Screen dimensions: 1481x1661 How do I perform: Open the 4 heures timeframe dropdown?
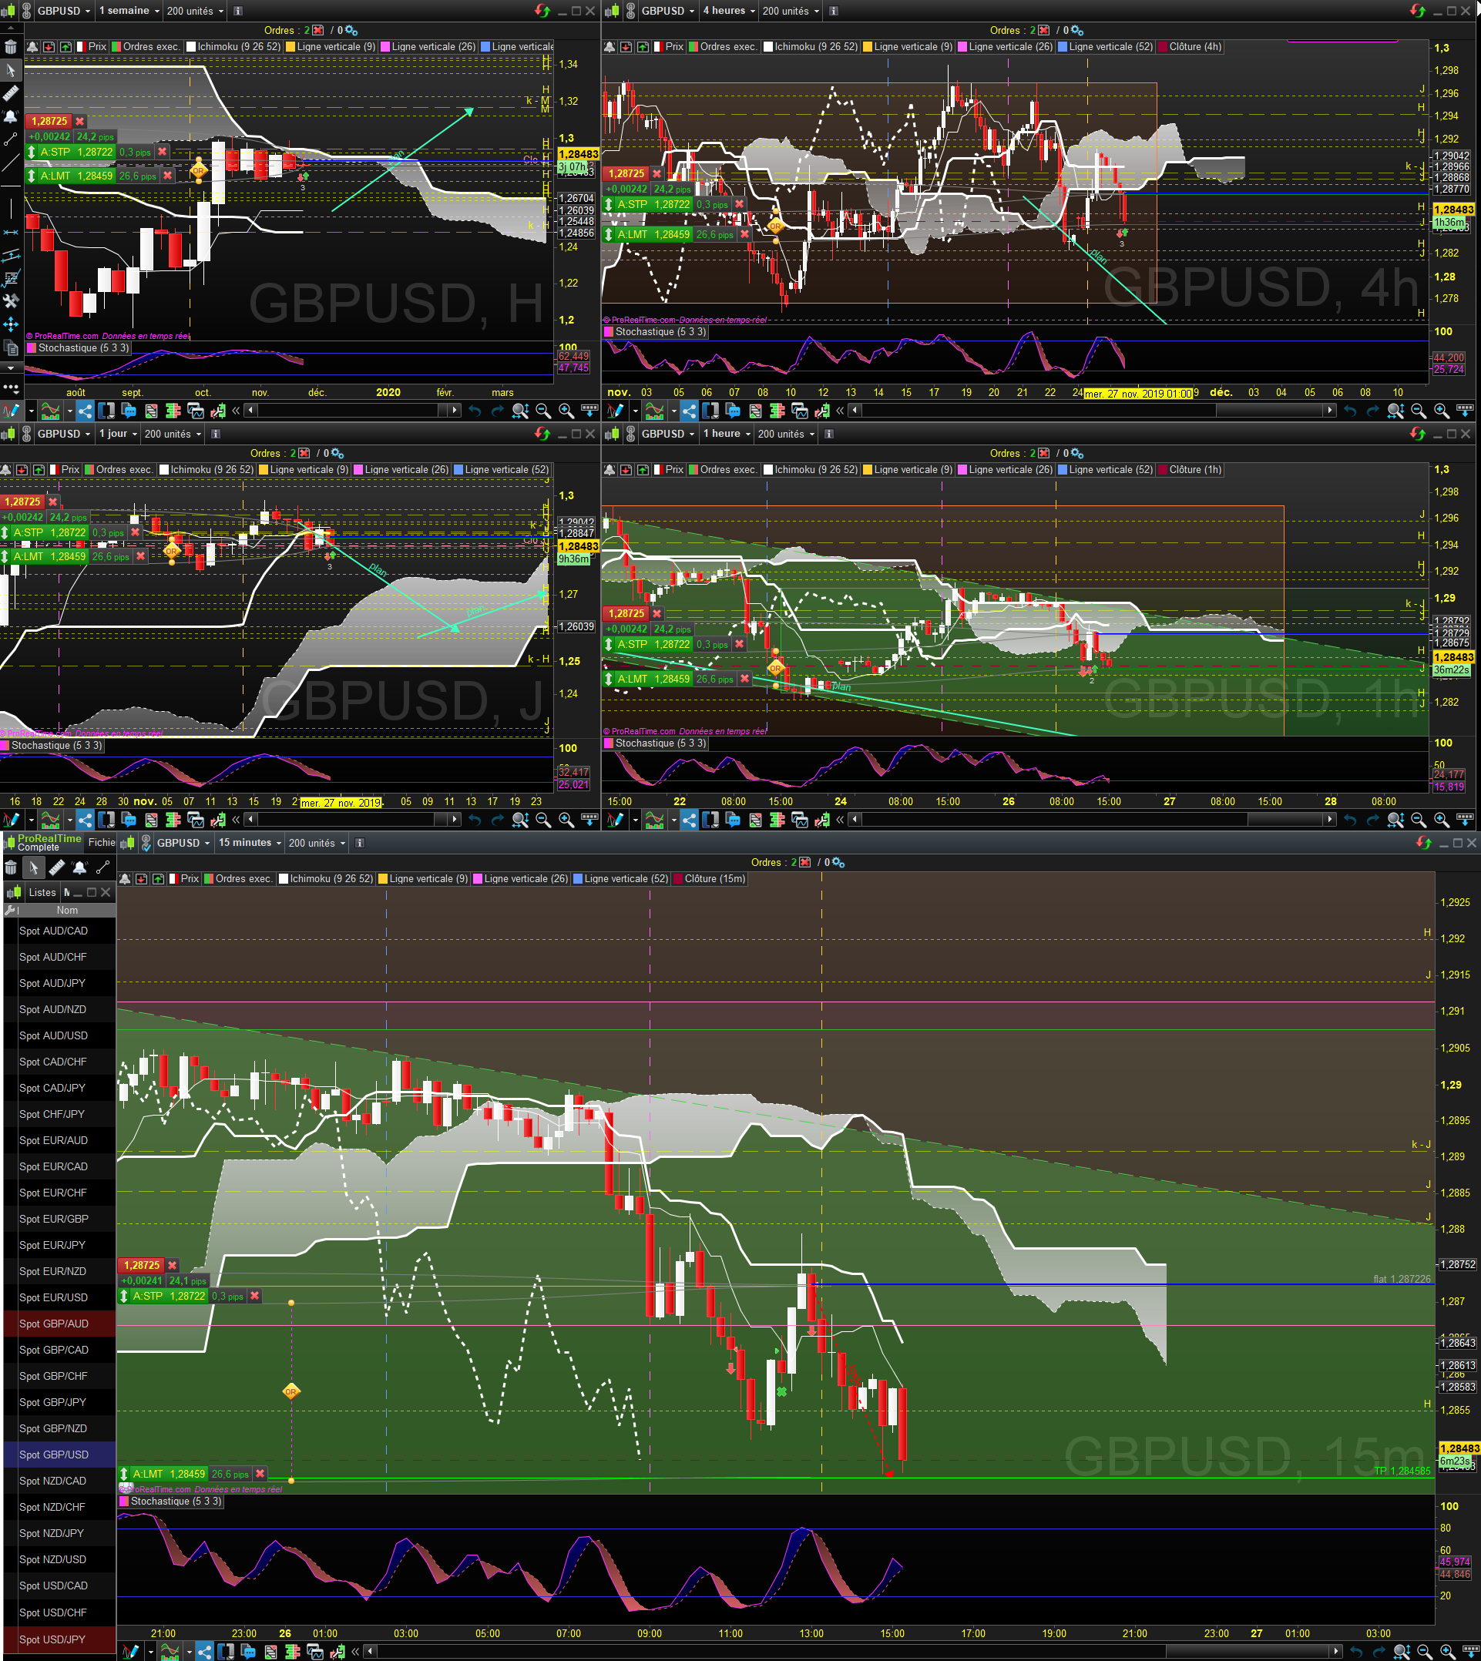tap(728, 11)
